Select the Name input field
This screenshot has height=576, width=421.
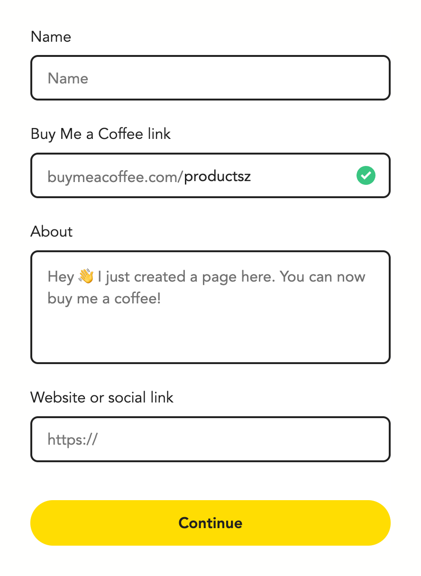(210, 77)
